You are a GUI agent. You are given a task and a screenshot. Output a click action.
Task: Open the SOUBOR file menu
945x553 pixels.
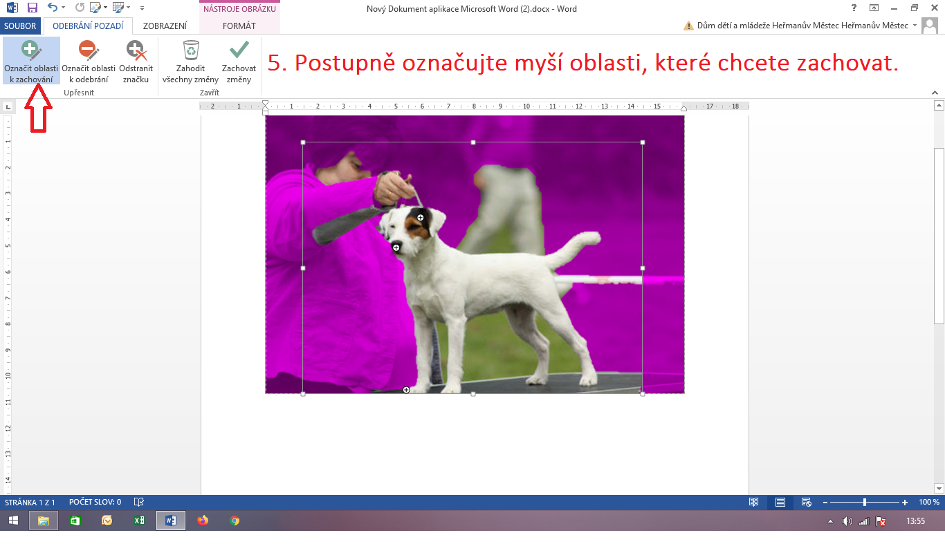(21, 26)
